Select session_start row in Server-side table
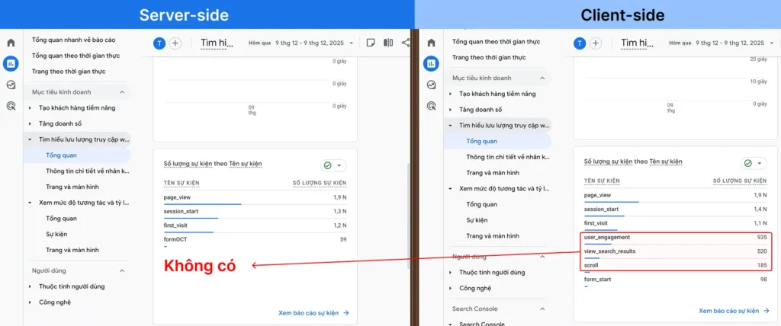781x326 pixels. tap(255, 213)
